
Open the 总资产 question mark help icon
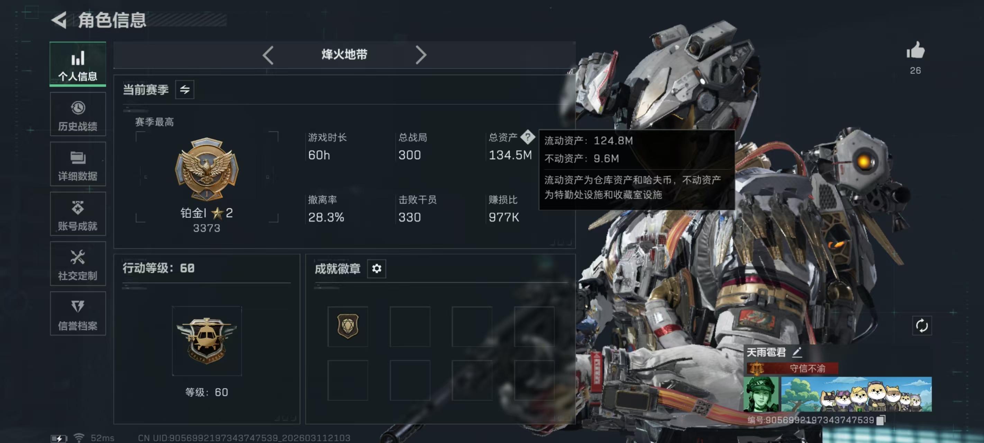point(528,137)
